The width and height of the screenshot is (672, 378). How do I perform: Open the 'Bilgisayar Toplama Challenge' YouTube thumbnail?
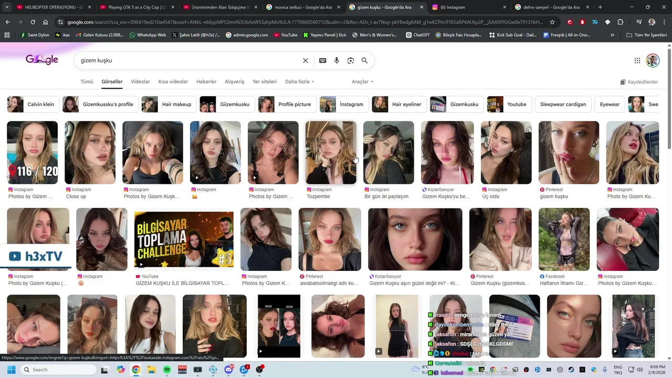pyautogui.click(x=184, y=239)
